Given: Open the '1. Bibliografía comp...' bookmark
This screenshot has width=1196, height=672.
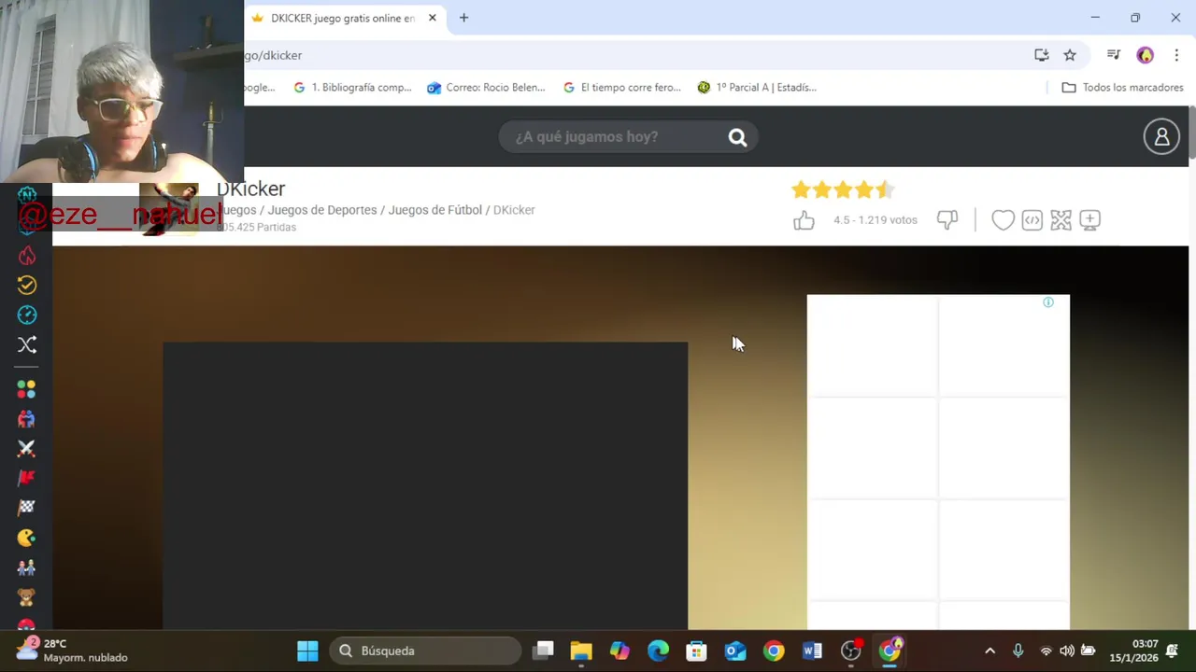Looking at the screenshot, I should tap(352, 88).
